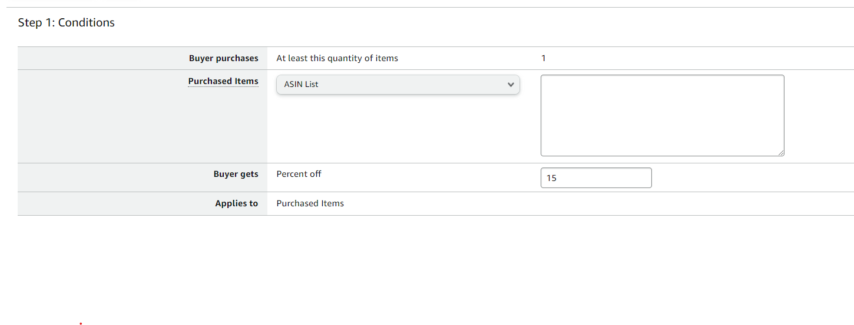
Task: Click the quantity value '1'
Action: 544,58
